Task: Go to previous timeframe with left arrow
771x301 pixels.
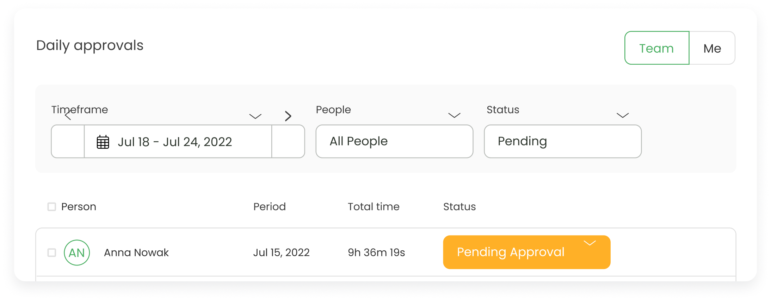Action: (x=68, y=115)
